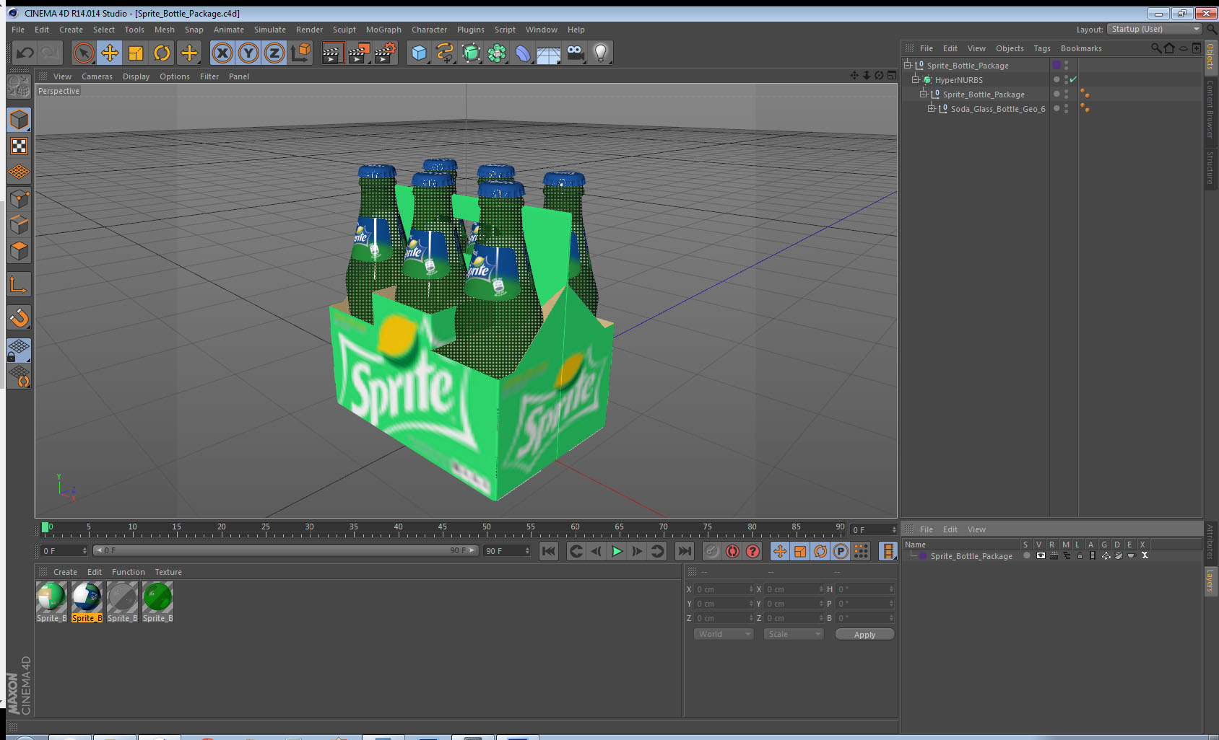Viewport: 1219px width, 740px height.
Task: Click the Apply button
Action: click(864, 635)
